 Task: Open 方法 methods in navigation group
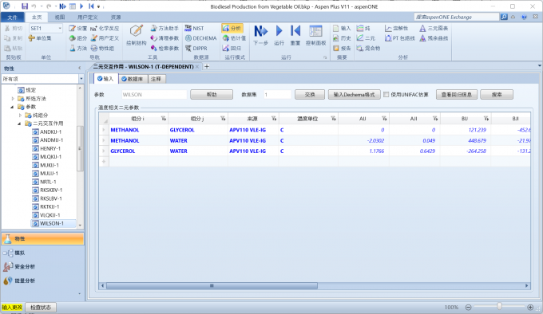click(78, 49)
